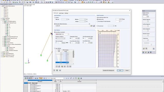
Task: Toggle the Members checkbox in navigator
Action: (3, 18)
